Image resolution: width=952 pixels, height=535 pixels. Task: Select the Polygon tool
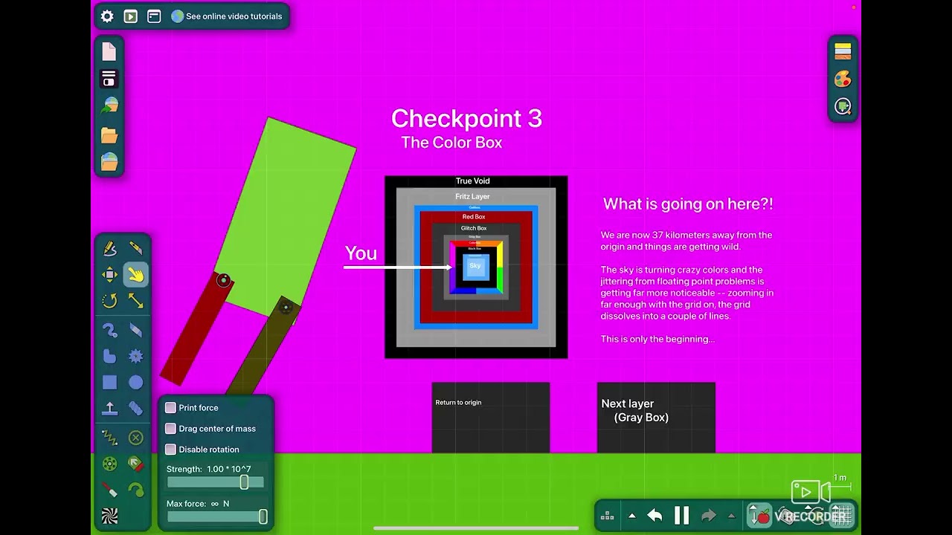tap(110, 357)
